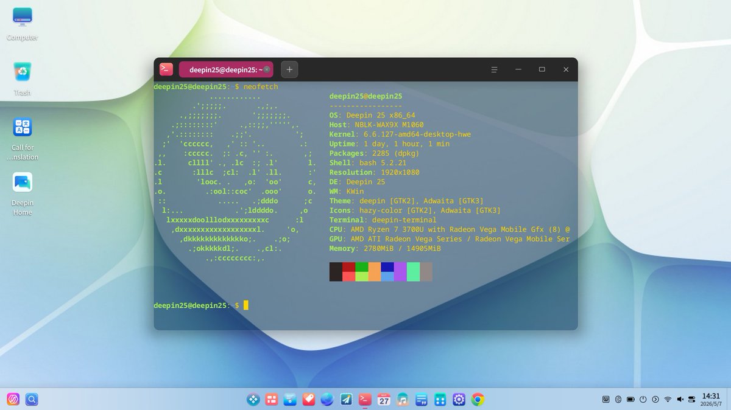Click the 'Uptime: 1 day, 1 hour' line
This screenshot has width=731, height=410.
click(x=390, y=144)
